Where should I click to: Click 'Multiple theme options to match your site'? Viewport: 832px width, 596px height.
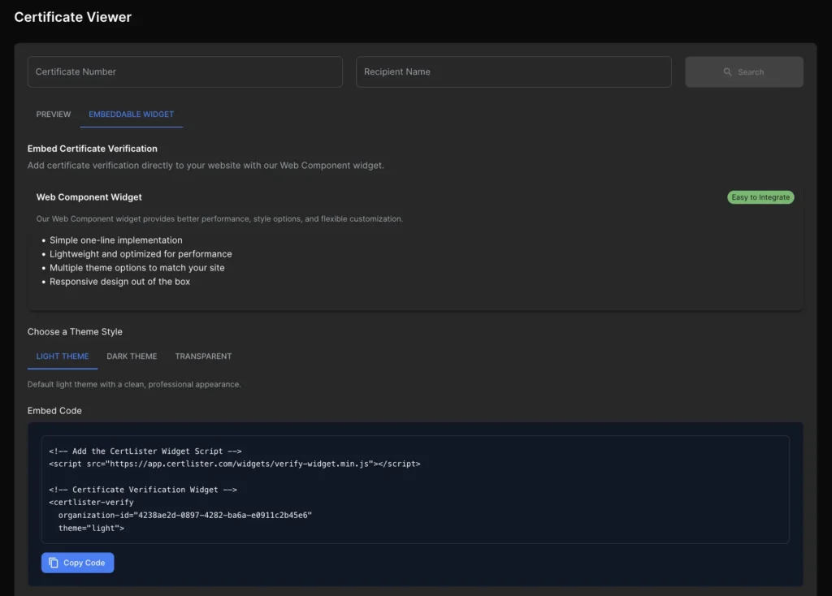pos(136,268)
